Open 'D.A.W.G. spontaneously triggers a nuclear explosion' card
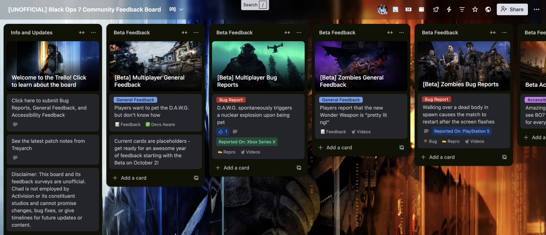This screenshot has height=235, width=546. (258, 126)
